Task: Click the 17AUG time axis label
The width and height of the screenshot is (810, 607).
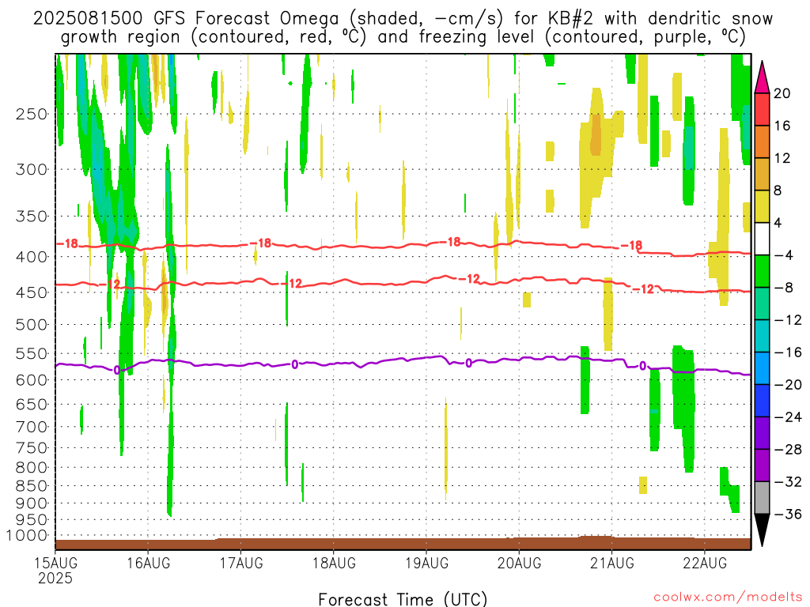Action: [x=241, y=563]
